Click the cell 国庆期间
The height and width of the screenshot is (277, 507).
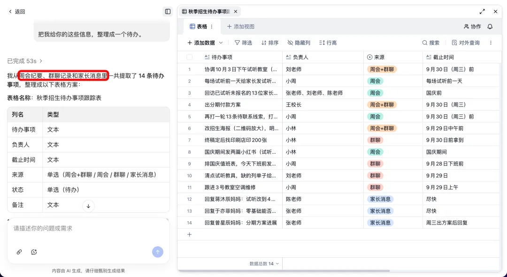(461, 152)
